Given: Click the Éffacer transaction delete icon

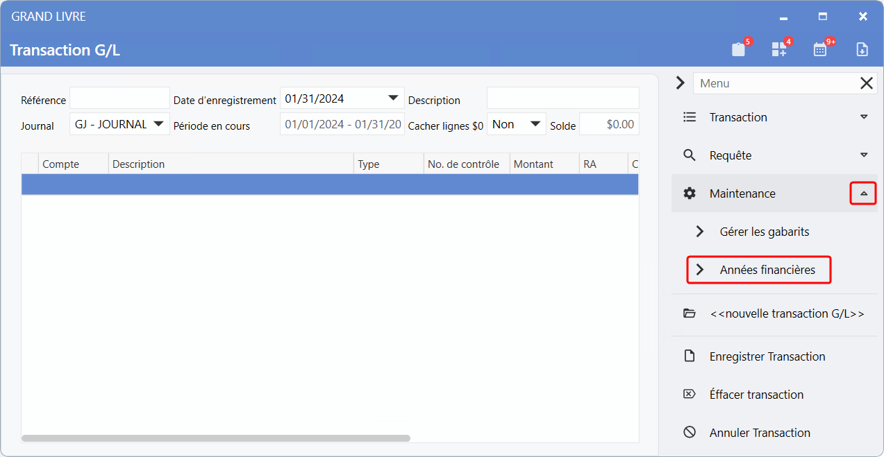Looking at the screenshot, I should coord(690,395).
